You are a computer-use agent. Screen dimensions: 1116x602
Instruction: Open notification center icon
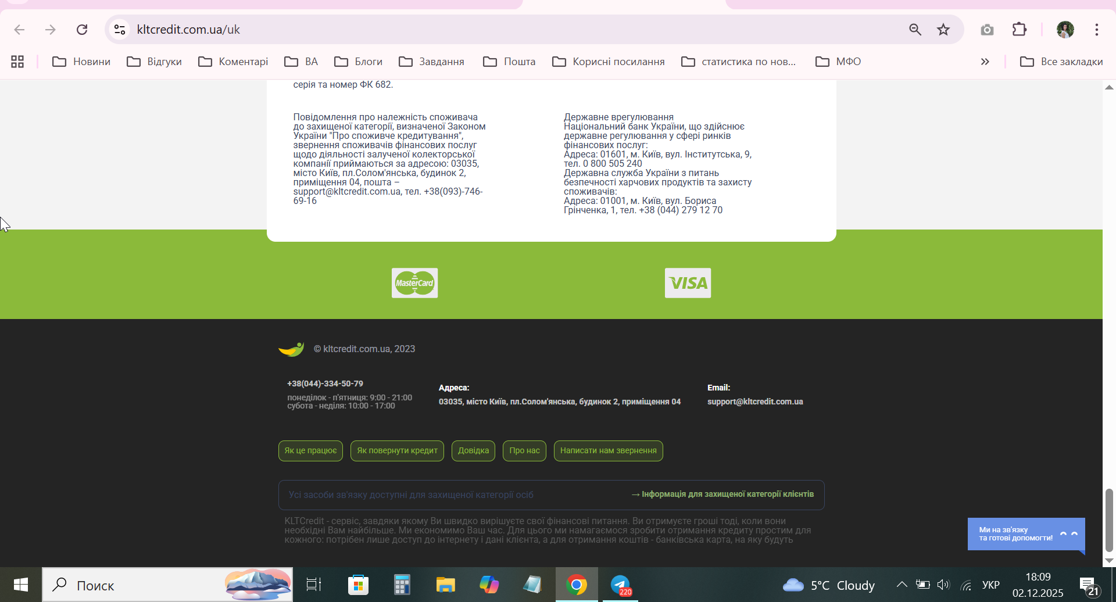[1089, 585]
